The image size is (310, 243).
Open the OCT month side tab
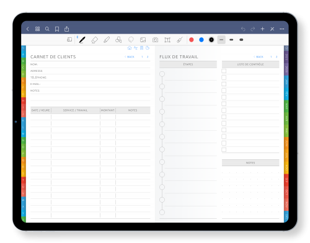pyautogui.click(x=286, y=192)
